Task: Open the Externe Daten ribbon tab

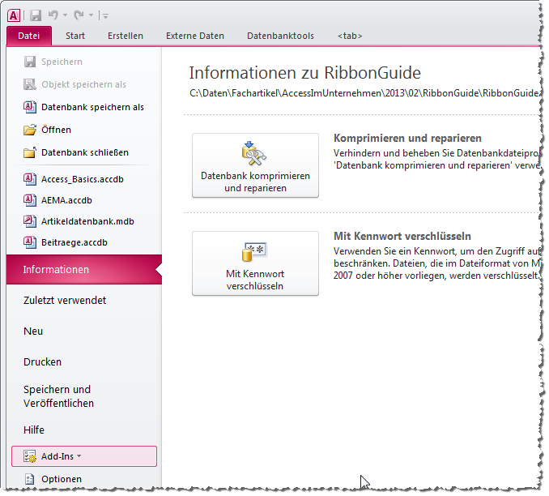Action: coord(195,36)
